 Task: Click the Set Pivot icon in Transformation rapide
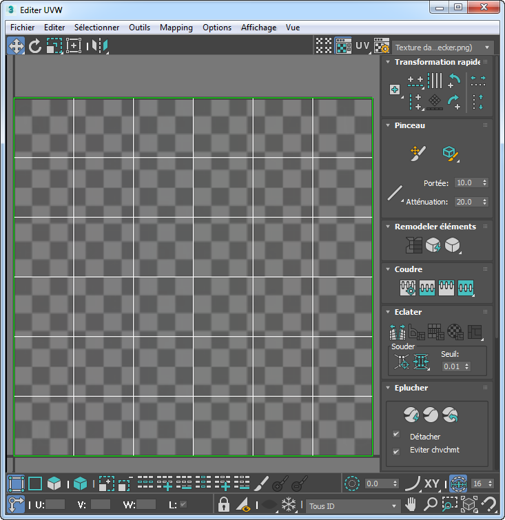coord(395,90)
